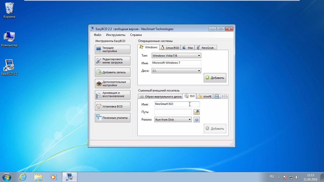Screen dimensions: 324x182
Task: Open Архивация и восстановление section
Action: click(113, 95)
